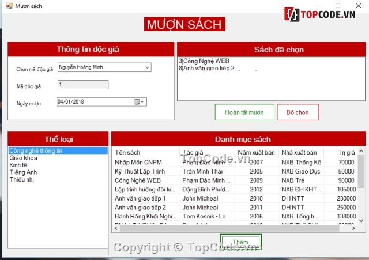Pick the Tiếng Anh category

(23, 172)
